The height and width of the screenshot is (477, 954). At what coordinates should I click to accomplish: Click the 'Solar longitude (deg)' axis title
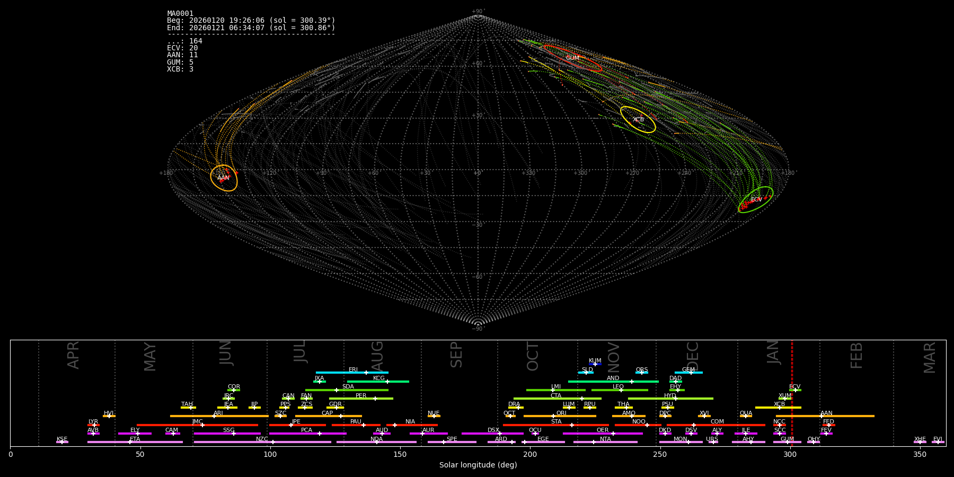478,465
